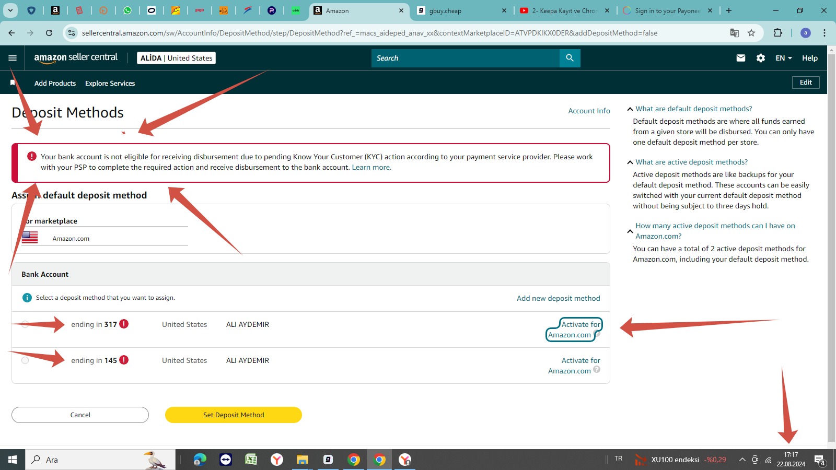Collapse What are default deposit methods
836x470 pixels.
pyautogui.click(x=630, y=109)
